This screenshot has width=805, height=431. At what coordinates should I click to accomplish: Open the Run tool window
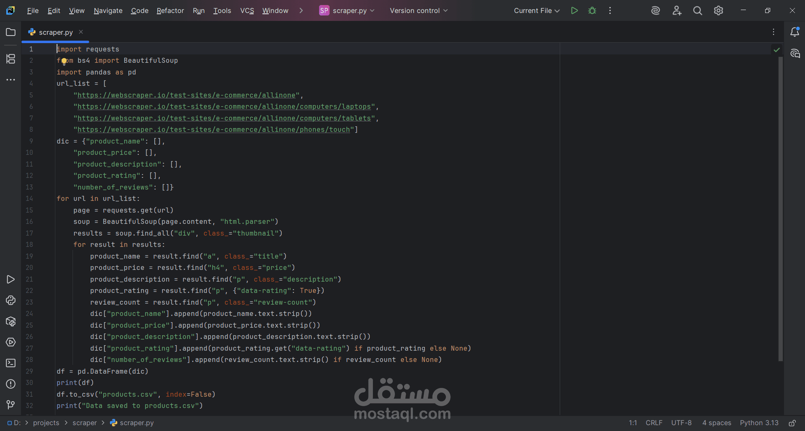coord(11,280)
